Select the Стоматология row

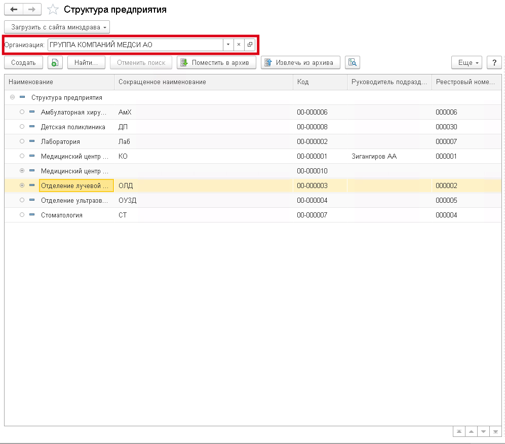click(253, 215)
